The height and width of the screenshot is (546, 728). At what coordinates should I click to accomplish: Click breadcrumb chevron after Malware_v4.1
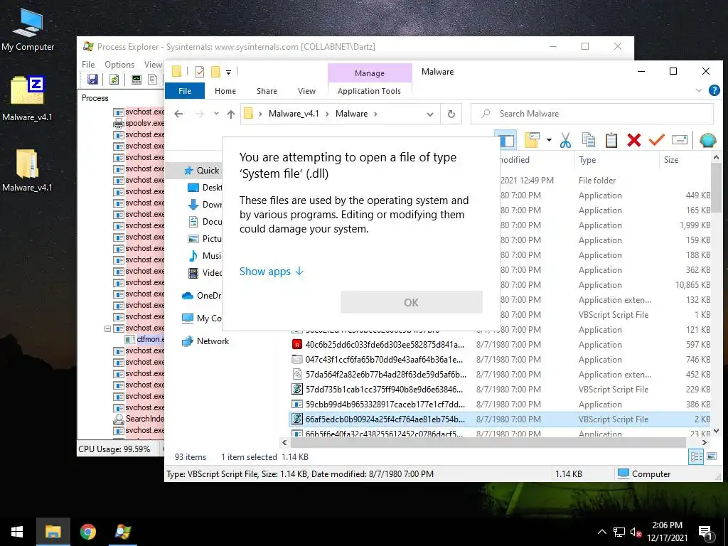(328, 114)
